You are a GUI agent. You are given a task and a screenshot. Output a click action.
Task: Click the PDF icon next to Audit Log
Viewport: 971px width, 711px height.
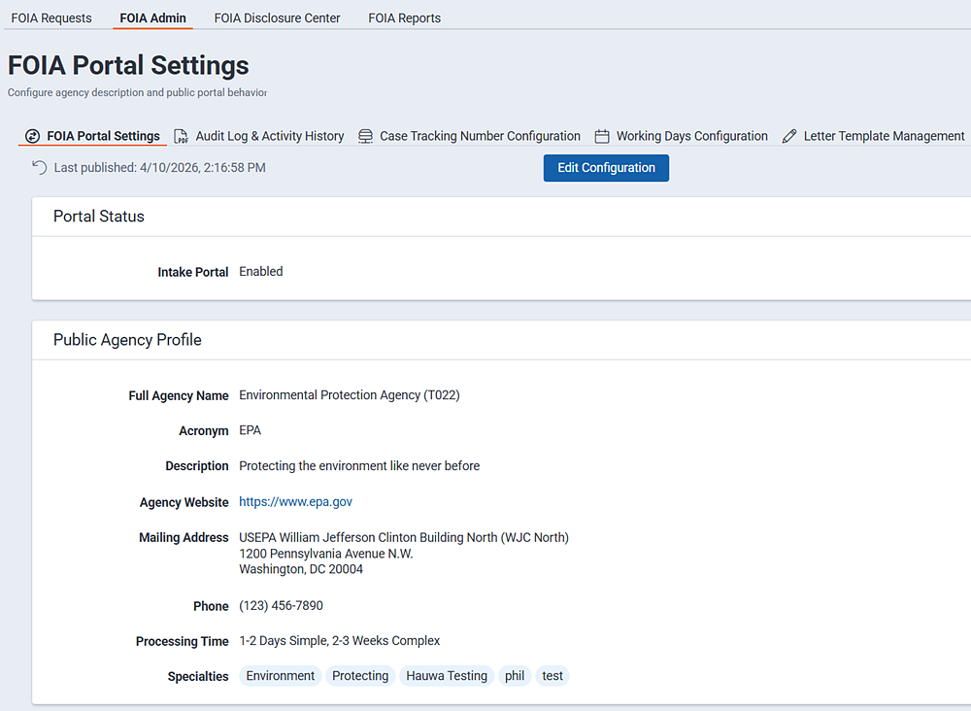[182, 136]
